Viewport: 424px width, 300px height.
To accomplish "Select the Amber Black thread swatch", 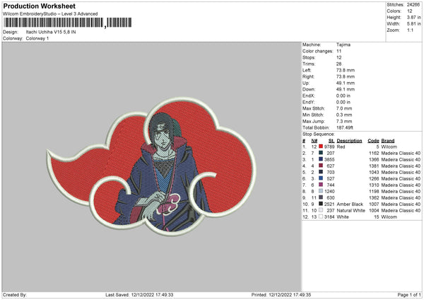I will point(321,204).
